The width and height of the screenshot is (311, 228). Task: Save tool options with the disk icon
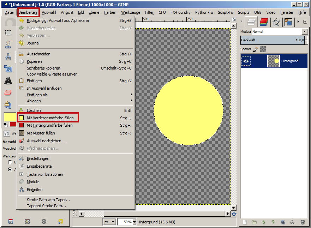11,221
